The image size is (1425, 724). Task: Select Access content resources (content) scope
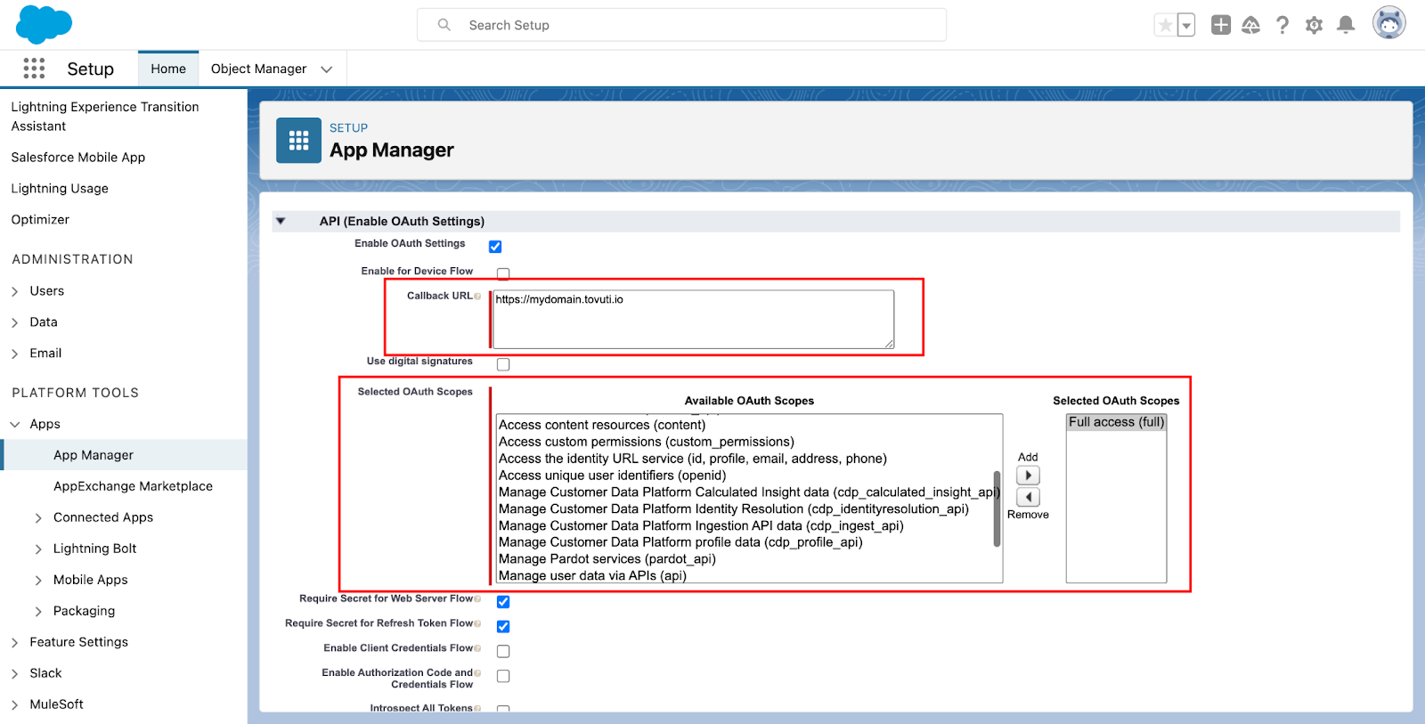tap(602, 425)
